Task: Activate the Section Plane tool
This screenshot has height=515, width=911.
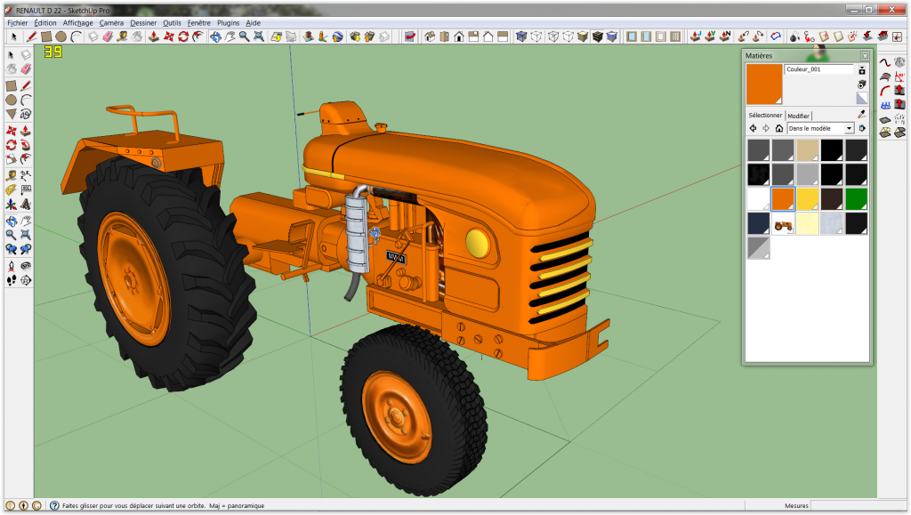Action: point(26,280)
